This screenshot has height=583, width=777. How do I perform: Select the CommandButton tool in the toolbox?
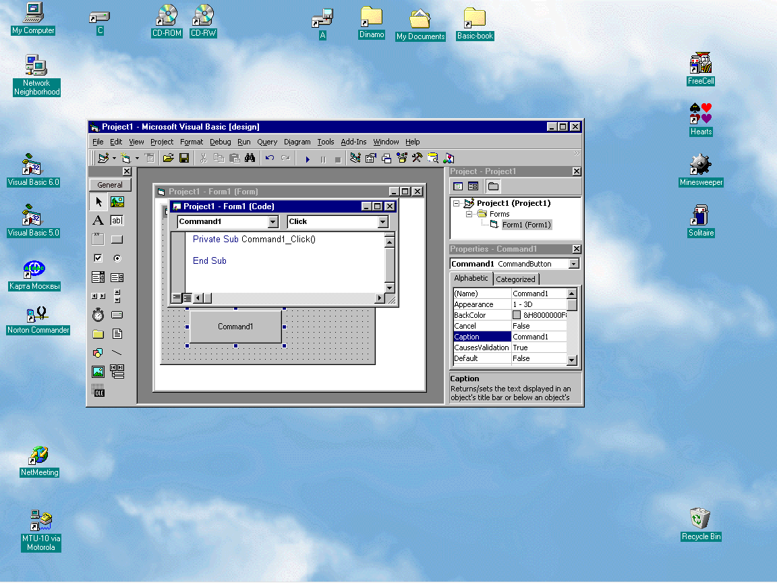tap(117, 240)
